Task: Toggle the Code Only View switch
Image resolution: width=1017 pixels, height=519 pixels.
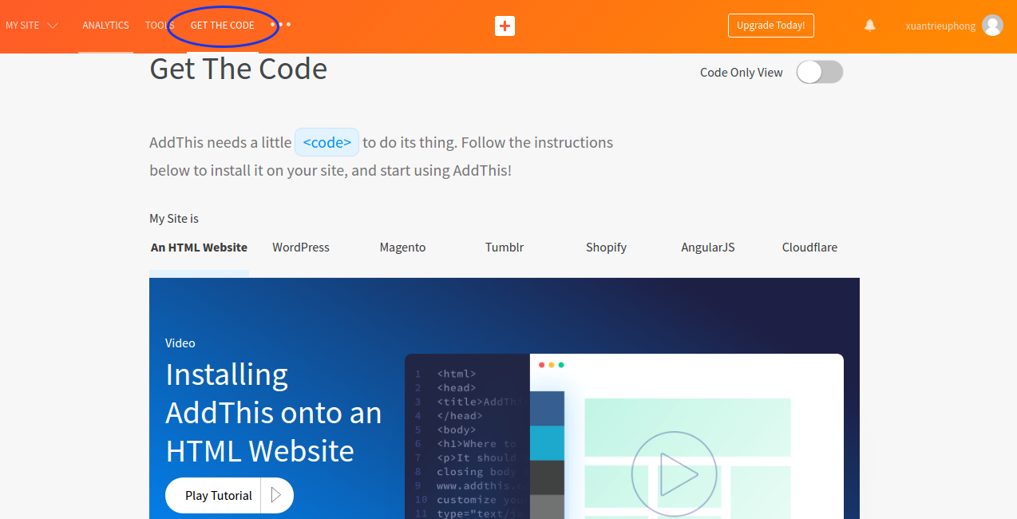Action: [x=820, y=72]
